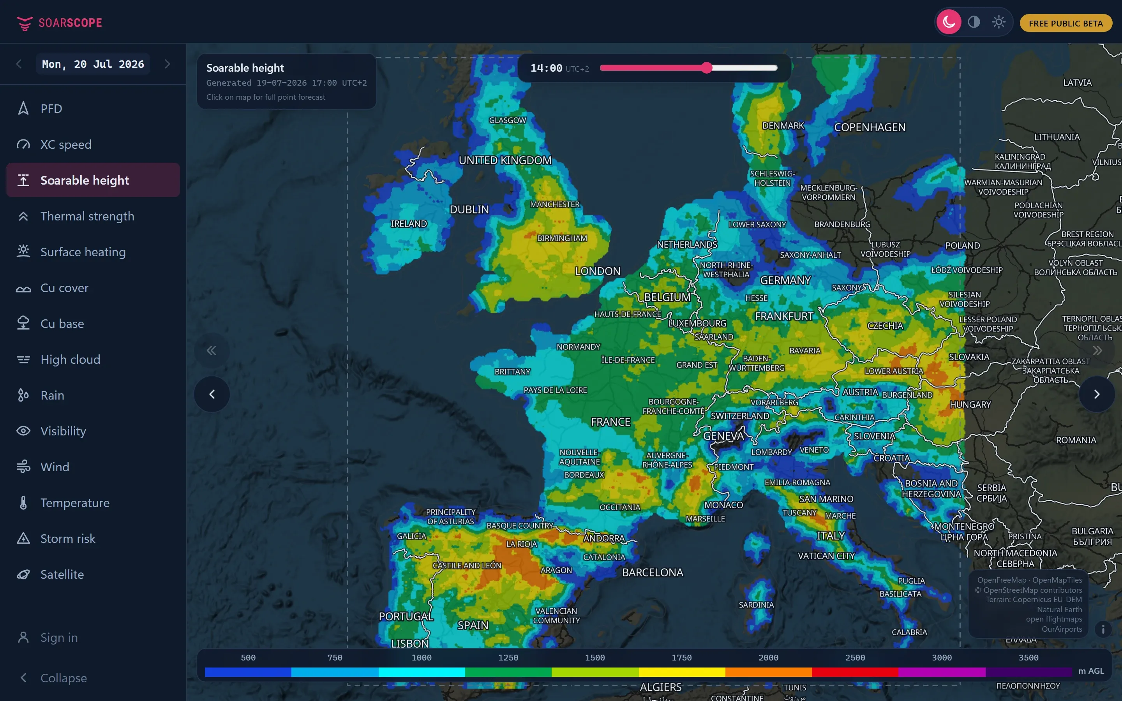Viewport: 1122px width, 701px height.
Task: Click the time slider handle
Action: coord(706,68)
